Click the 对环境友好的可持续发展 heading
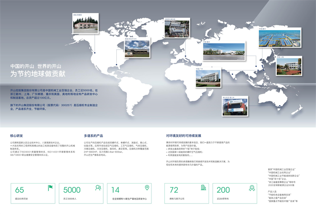The image size is (316, 214). tap(184, 136)
